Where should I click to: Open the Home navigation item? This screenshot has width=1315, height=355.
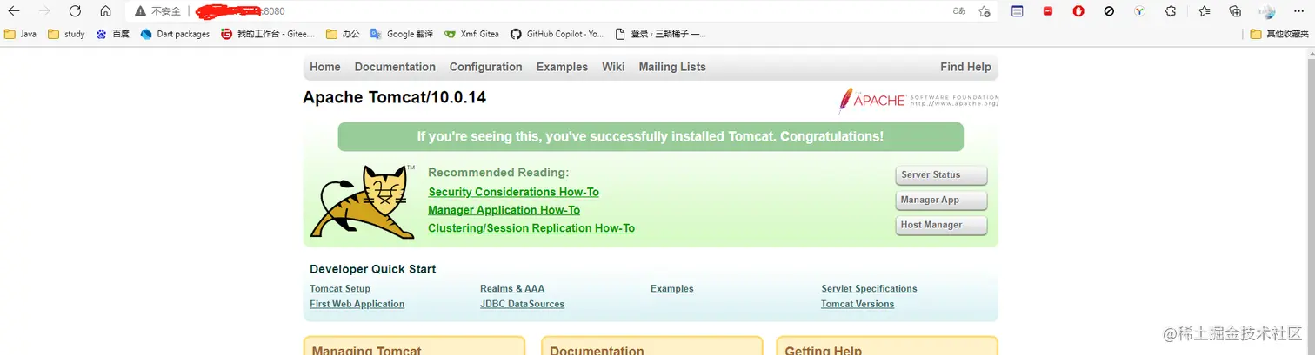click(325, 67)
